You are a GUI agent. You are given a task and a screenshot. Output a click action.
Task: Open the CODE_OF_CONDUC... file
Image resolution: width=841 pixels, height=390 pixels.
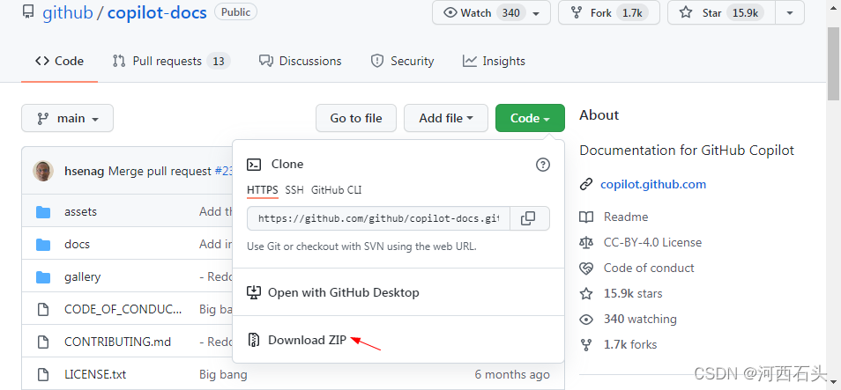(123, 309)
